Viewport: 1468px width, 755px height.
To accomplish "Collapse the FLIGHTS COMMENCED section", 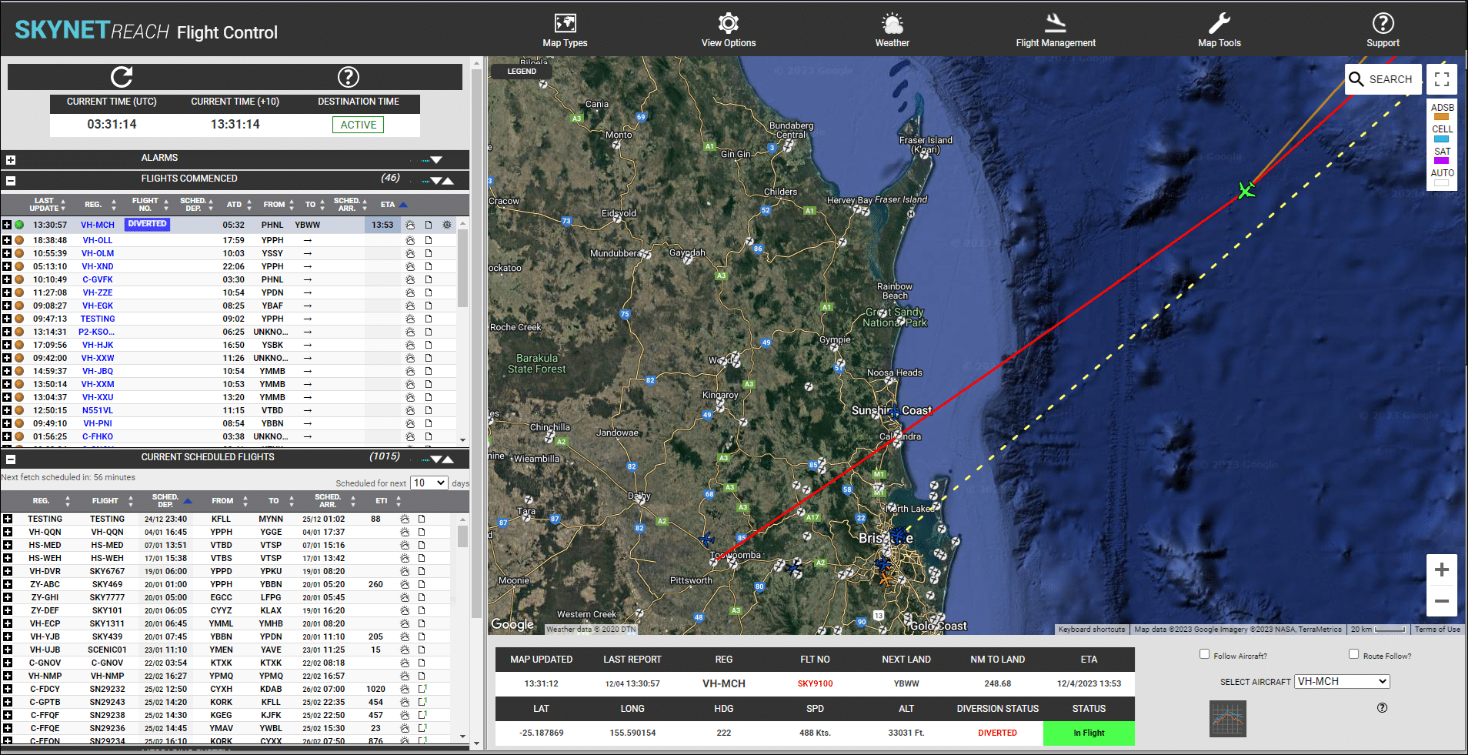I will tap(11, 179).
